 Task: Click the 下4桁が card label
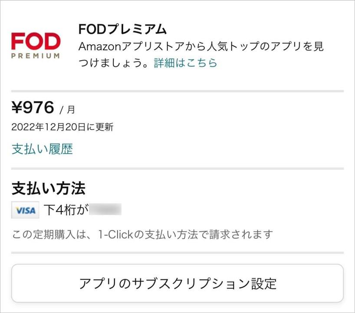point(66,210)
